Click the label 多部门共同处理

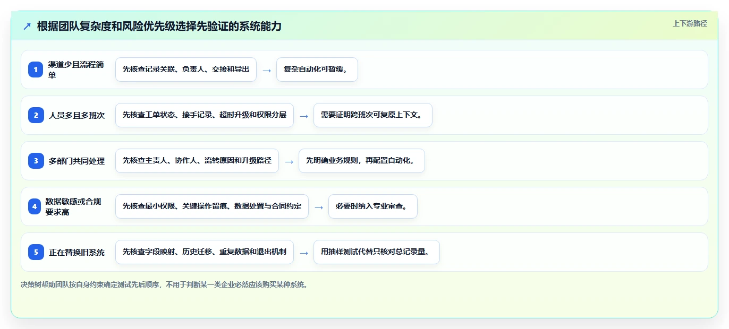[x=77, y=161]
